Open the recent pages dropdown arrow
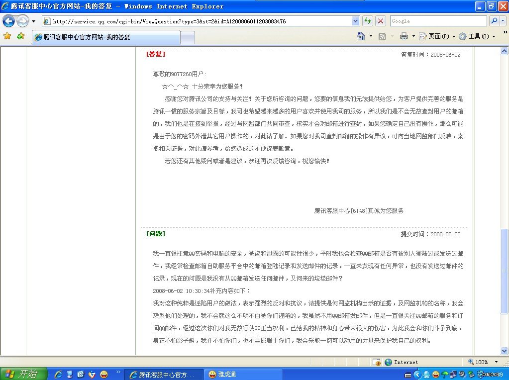 (x=33, y=21)
